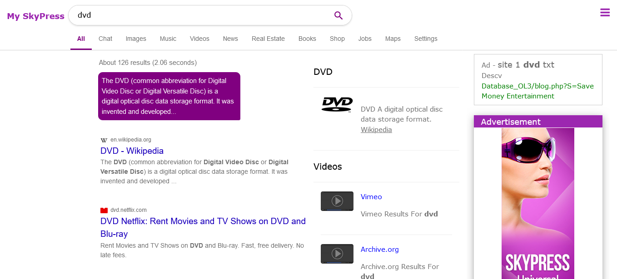Image resolution: width=617 pixels, height=279 pixels.
Task: Open the Settings tab
Action: click(426, 39)
